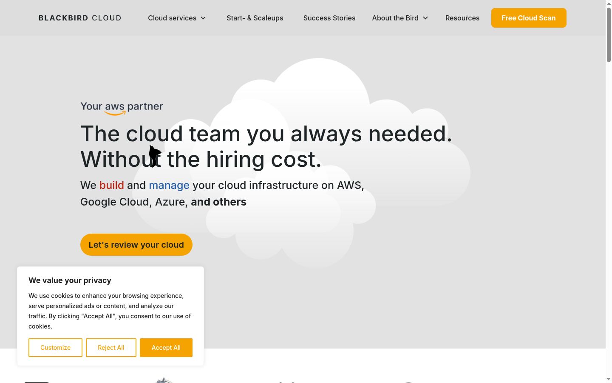The image size is (612, 383).
Task: Select the Let's review your cloud button
Action: click(x=136, y=245)
